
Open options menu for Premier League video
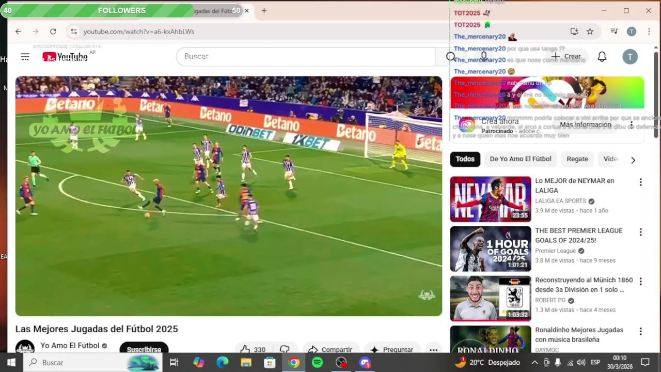640,232
